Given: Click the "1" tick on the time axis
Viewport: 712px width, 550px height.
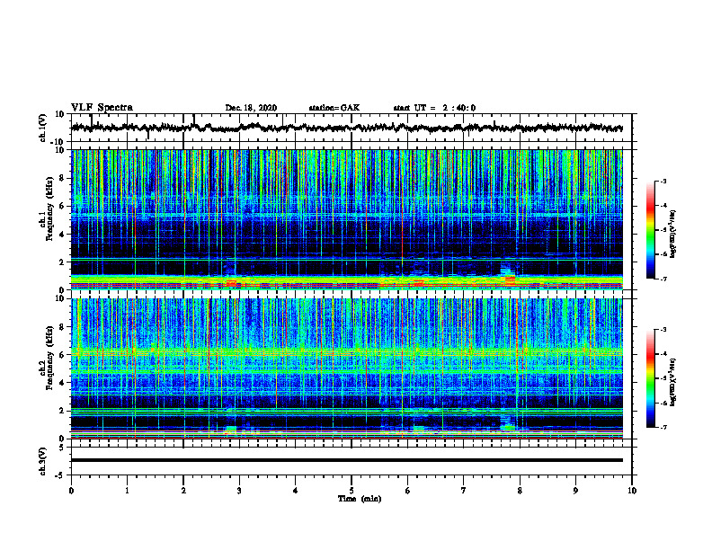Looking at the screenshot, I should tap(128, 491).
